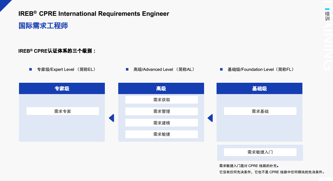Click the text 高级/Advanced Level（简称AL）
333x181 pixels.
point(164,69)
